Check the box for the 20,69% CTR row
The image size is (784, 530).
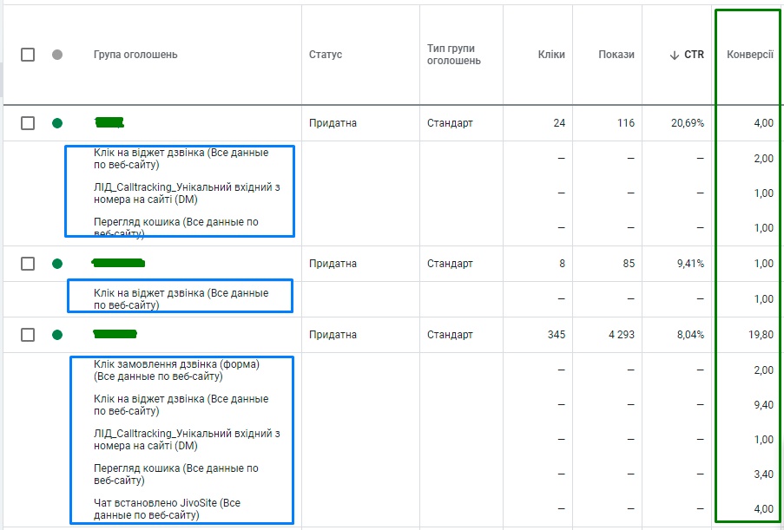pyautogui.click(x=28, y=123)
